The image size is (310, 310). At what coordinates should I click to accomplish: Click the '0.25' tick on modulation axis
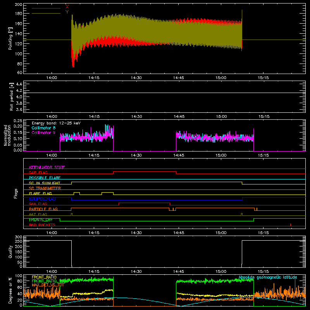click(x=18, y=121)
